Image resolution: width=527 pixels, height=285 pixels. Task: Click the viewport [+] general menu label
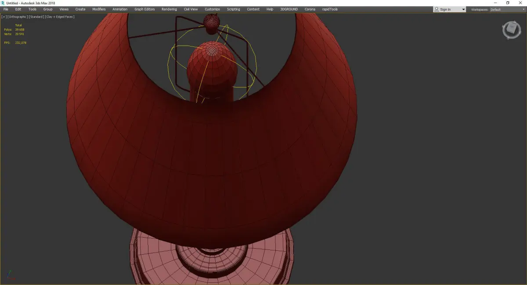point(4,17)
